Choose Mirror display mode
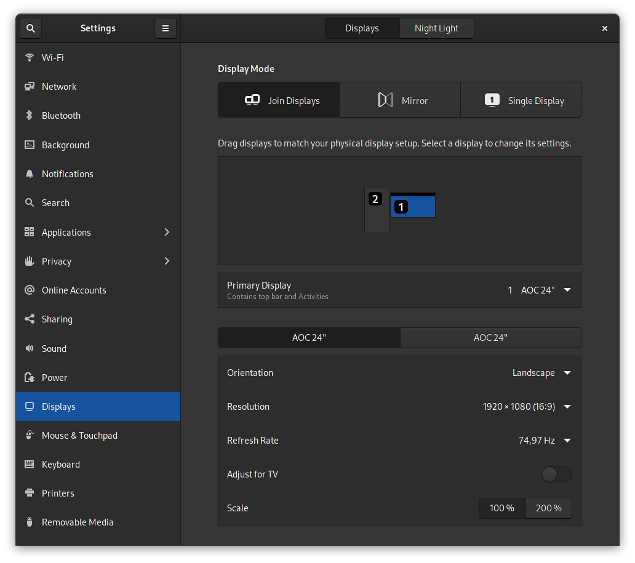This screenshot has width=635, height=563. coord(400,100)
